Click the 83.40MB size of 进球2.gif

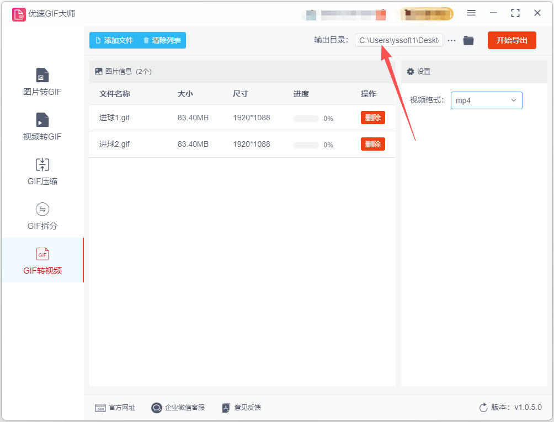193,144
